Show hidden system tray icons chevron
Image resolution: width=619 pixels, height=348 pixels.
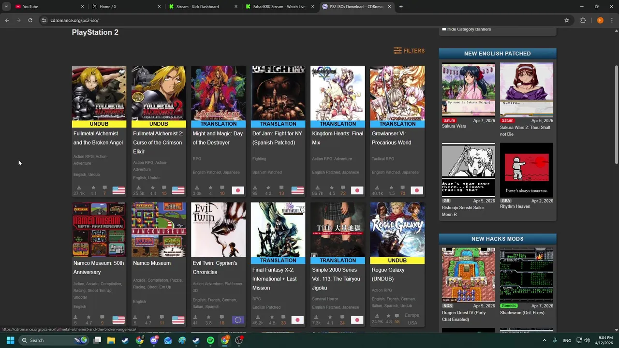tap(544, 340)
